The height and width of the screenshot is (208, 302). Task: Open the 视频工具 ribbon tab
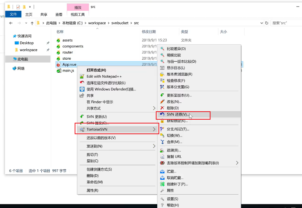point(78,15)
